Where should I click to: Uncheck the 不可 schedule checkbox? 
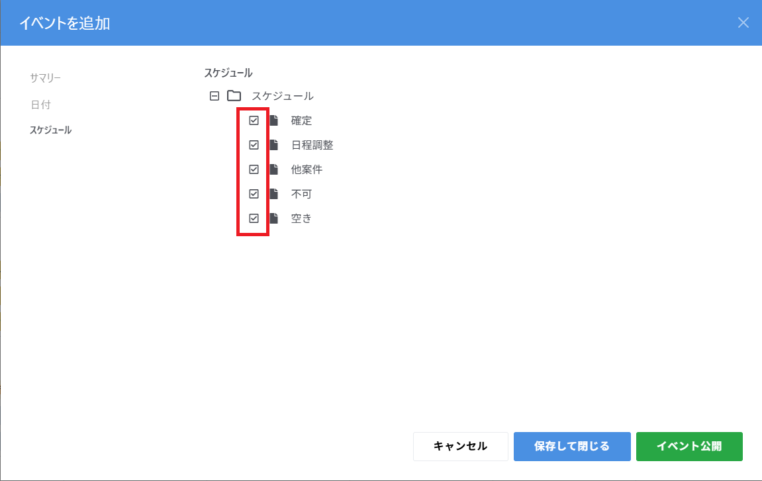254,194
